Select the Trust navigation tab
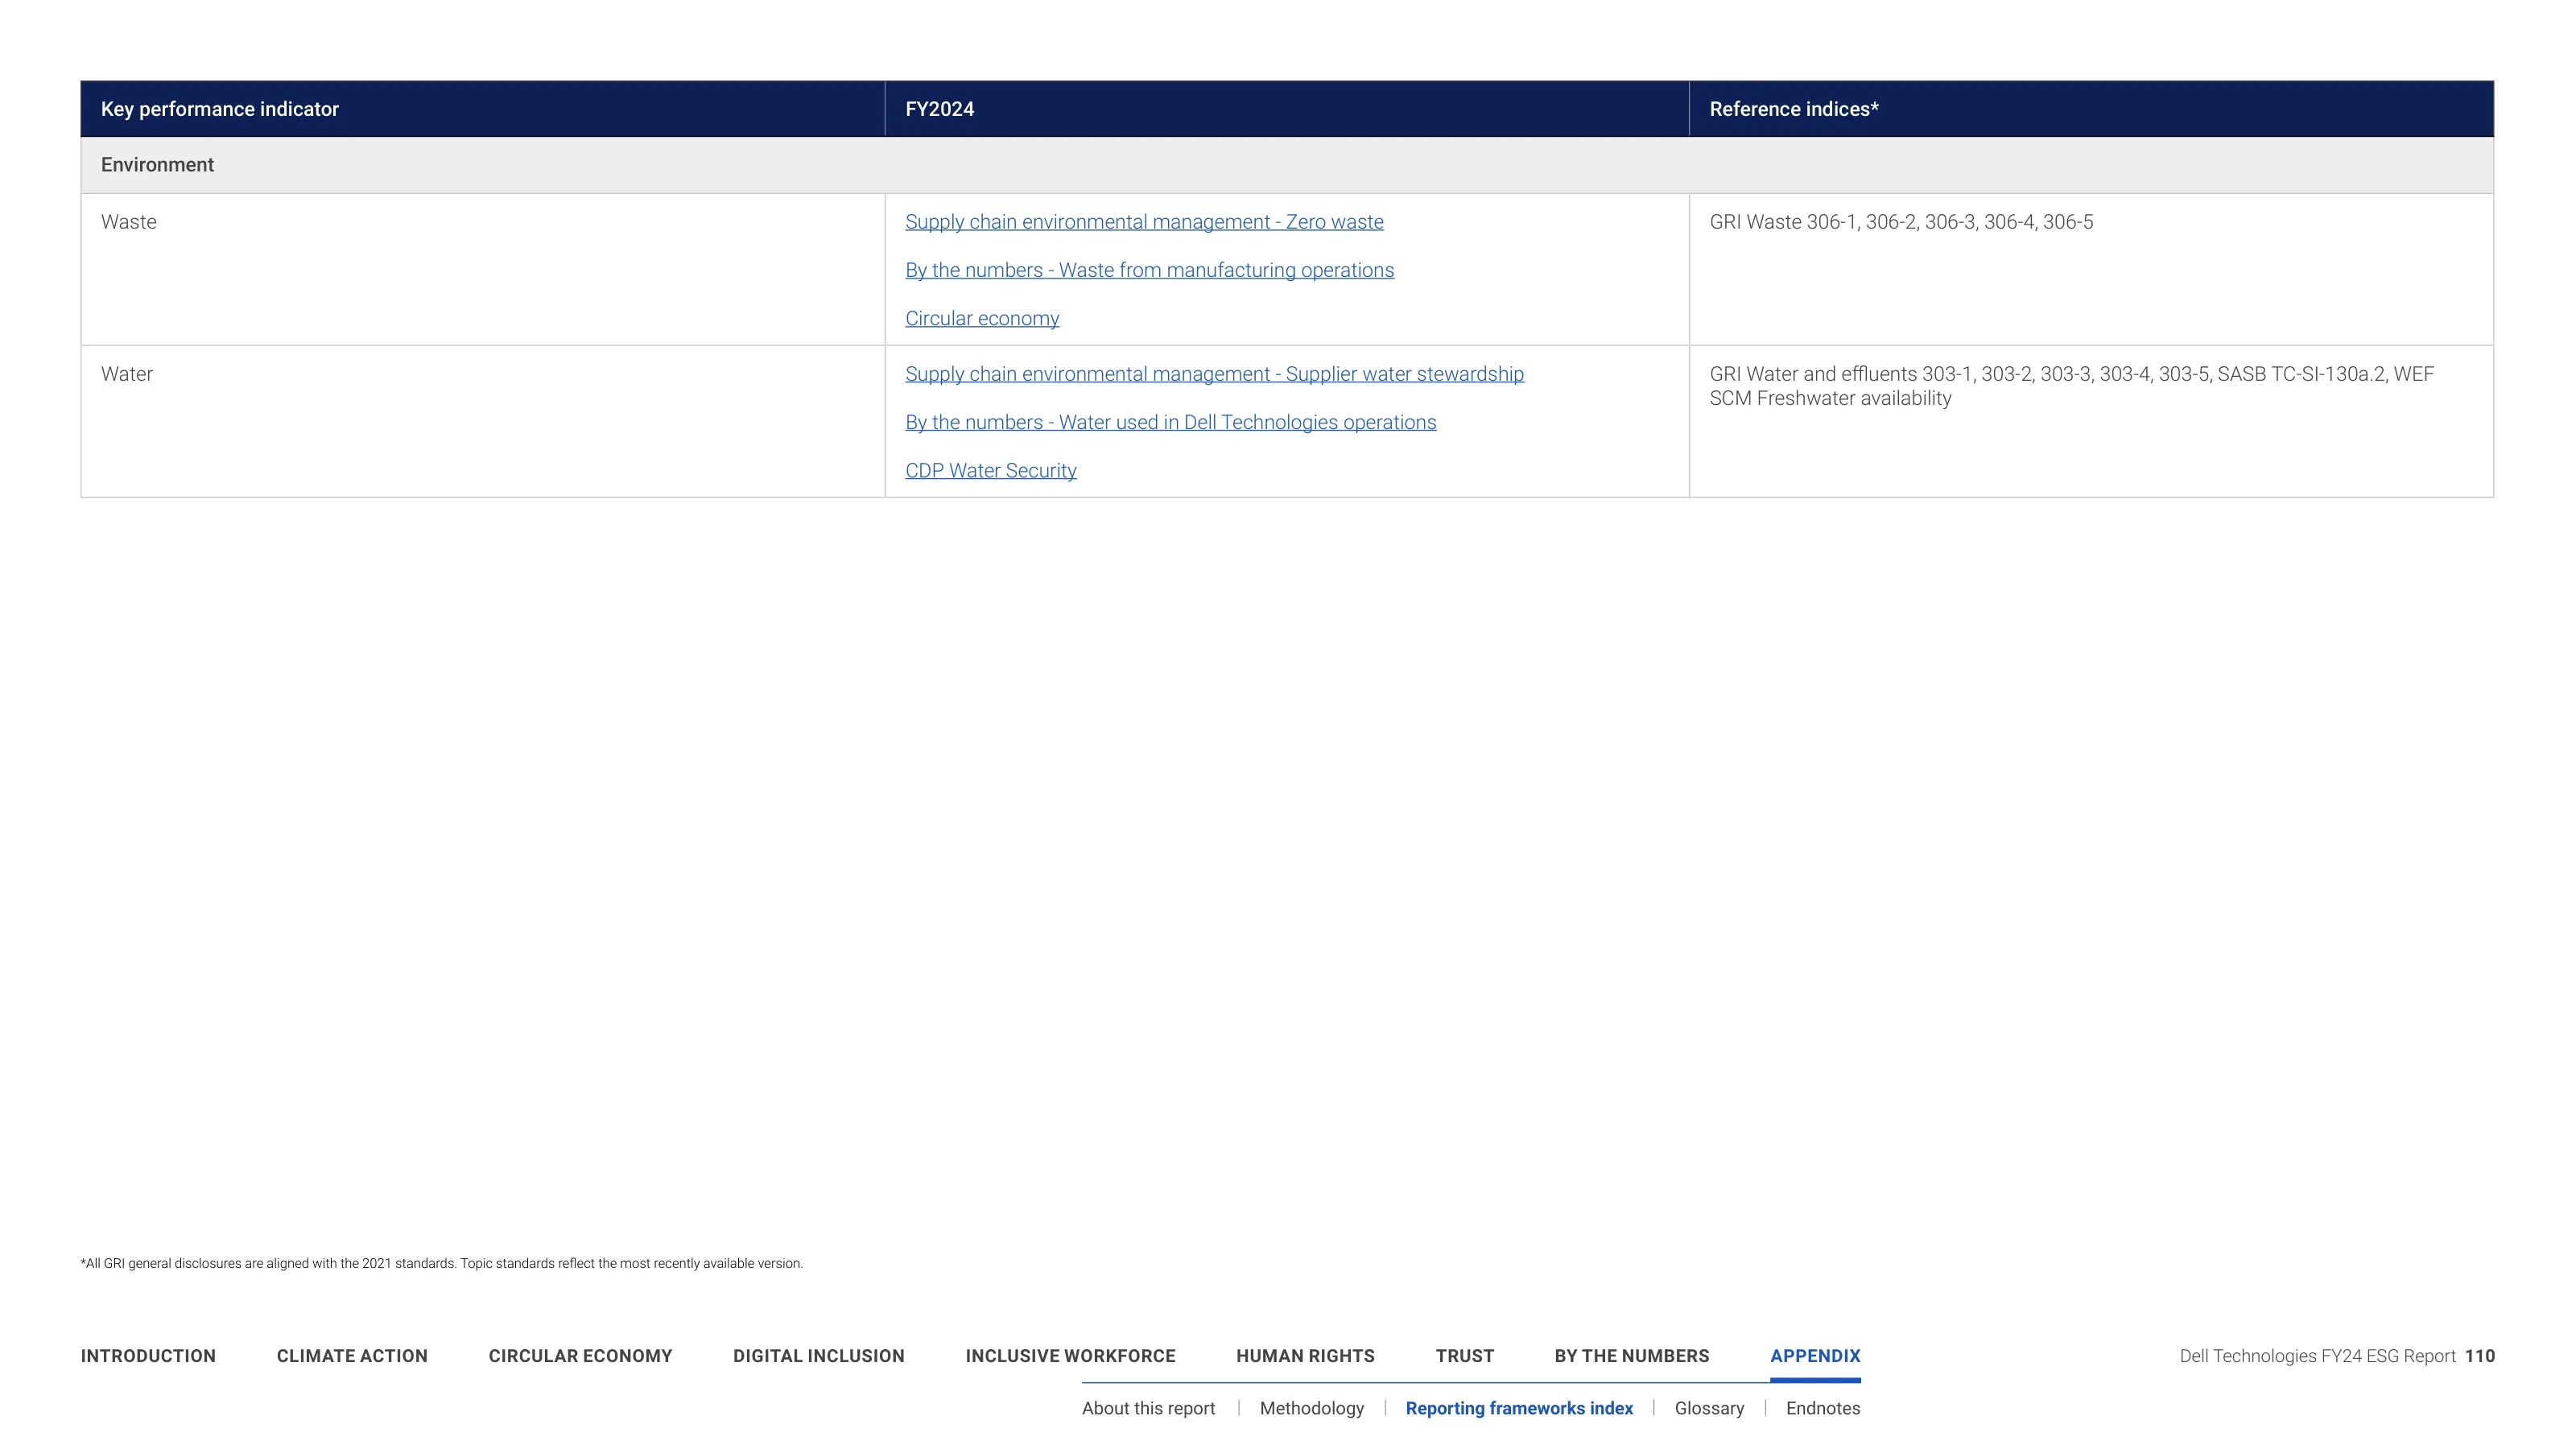 [x=1464, y=1356]
